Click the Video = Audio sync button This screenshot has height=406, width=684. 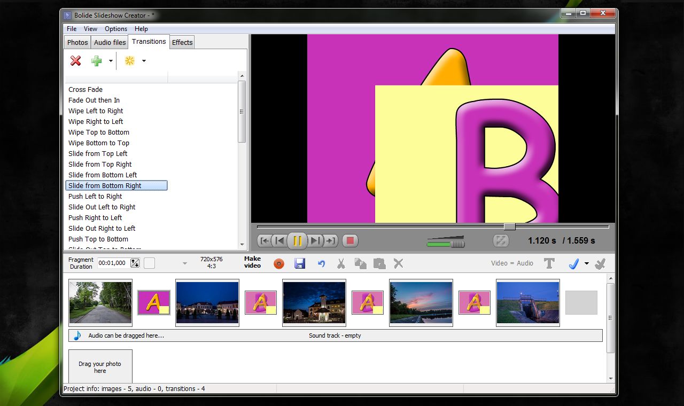click(x=512, y=263)
